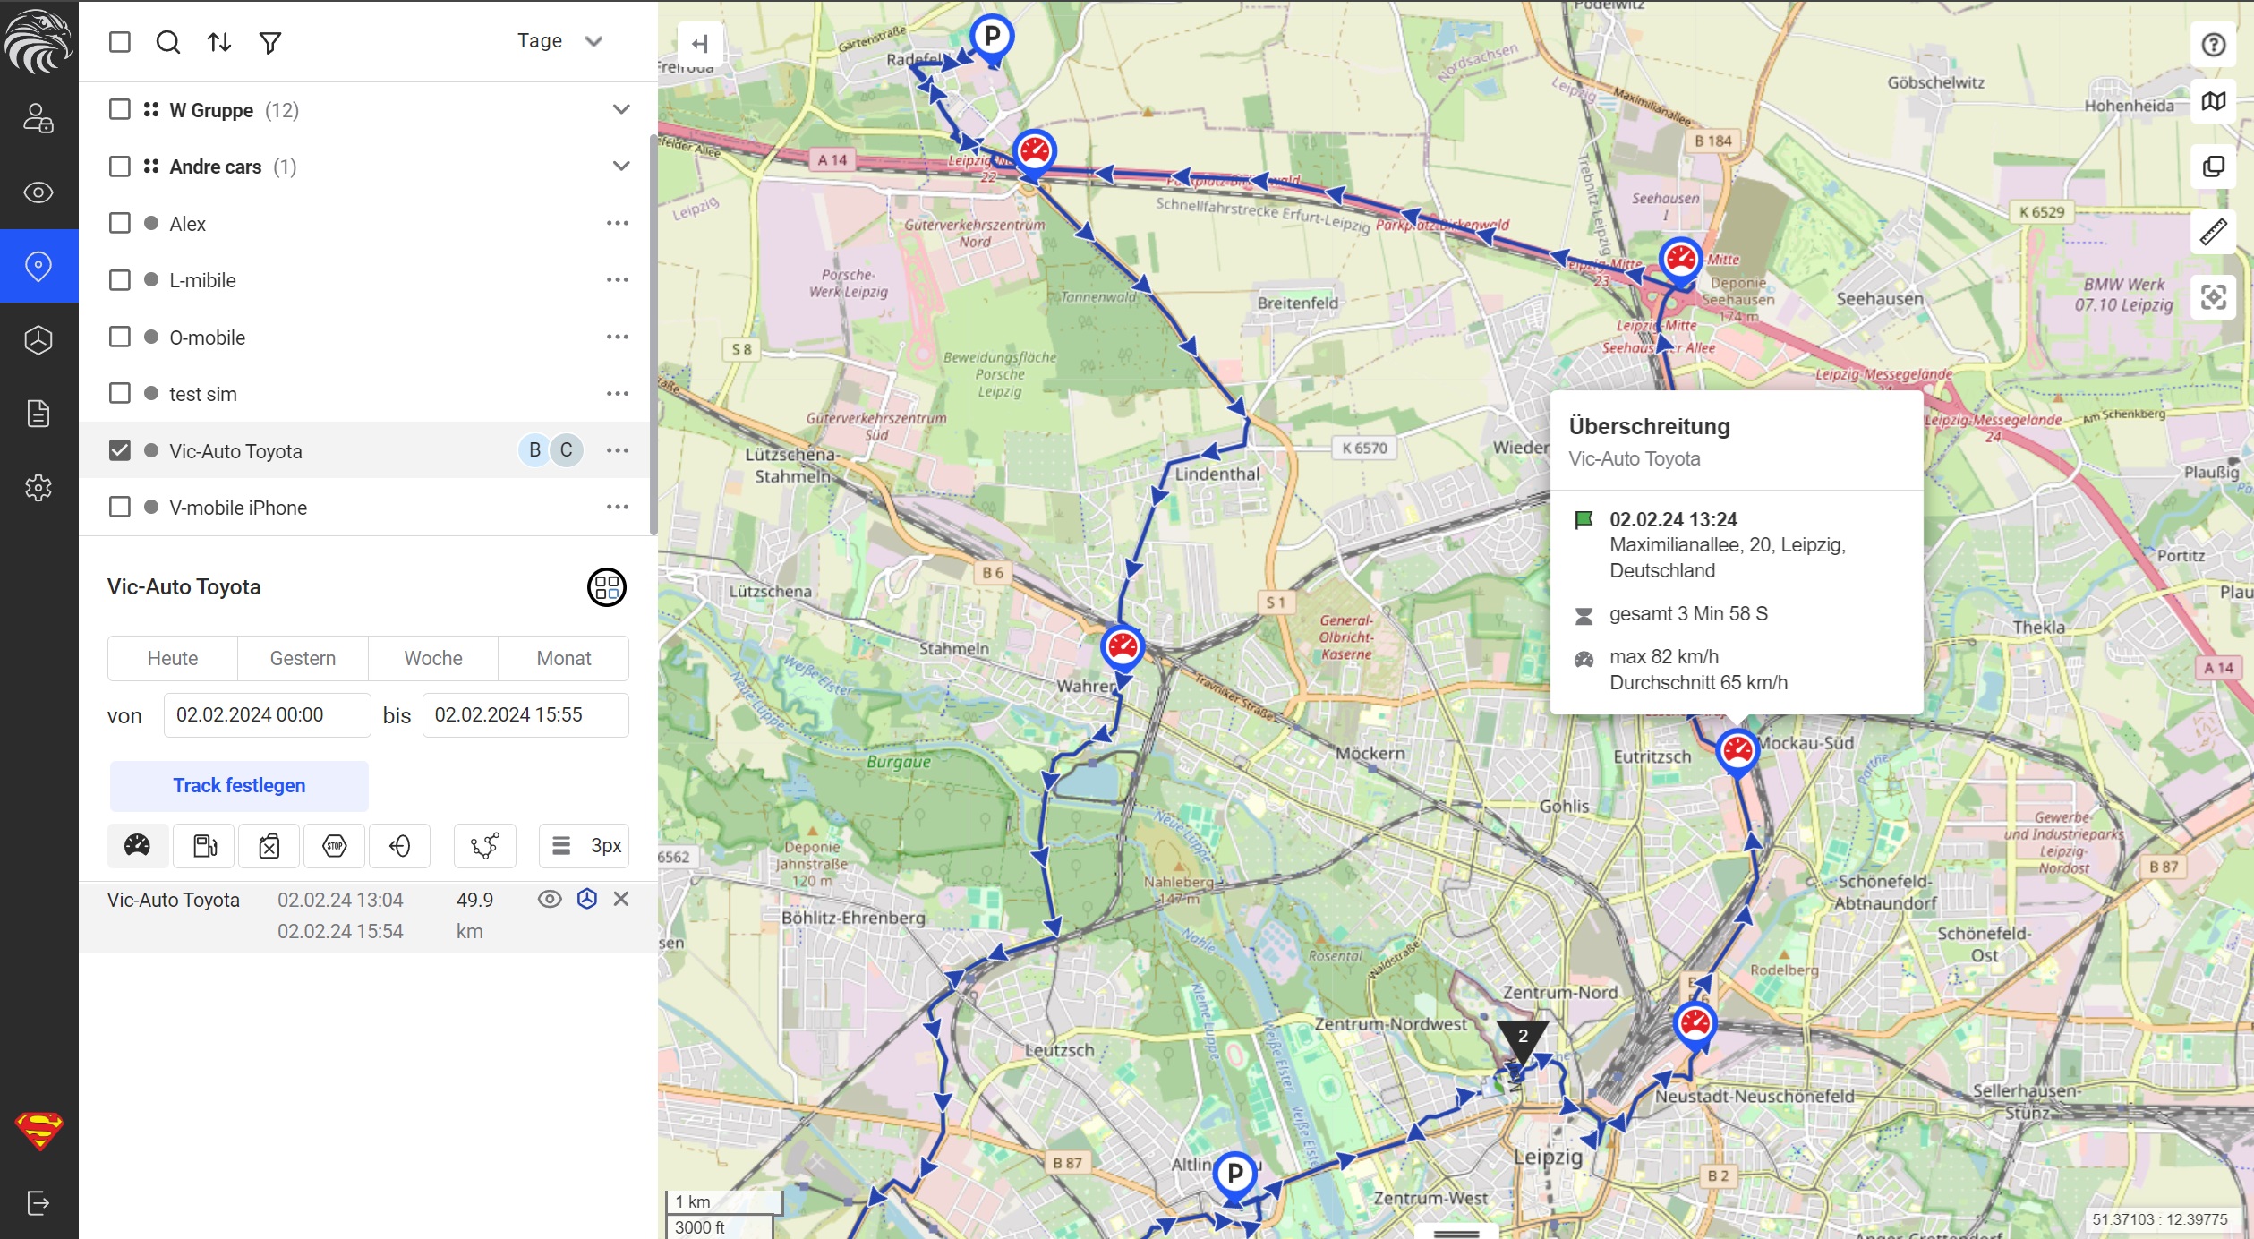Image resolution: width=2254 pixels, height=1239 pixels.
Task: Check the O-mobile checkbox
Action: (119, 337)
